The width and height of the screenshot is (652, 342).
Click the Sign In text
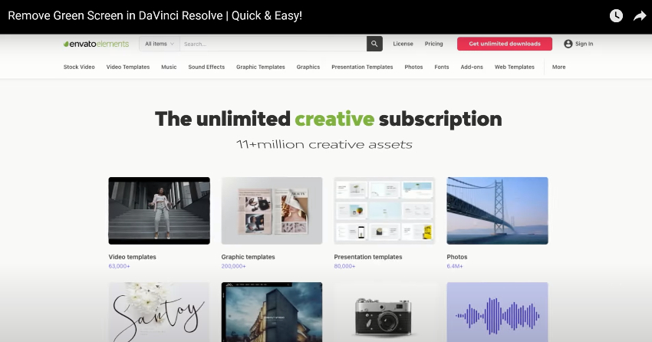point(584,44)
